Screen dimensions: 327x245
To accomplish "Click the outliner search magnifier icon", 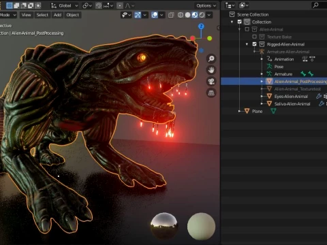I will click(x=315, y=5).
